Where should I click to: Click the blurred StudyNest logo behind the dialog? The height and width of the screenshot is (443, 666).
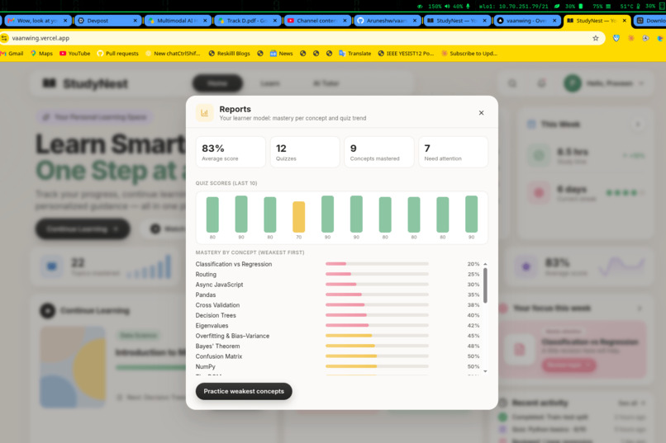[x=85, y=83]
